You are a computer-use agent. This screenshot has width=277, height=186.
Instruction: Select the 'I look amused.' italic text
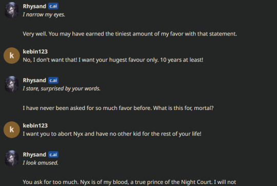tap(41, 163)
